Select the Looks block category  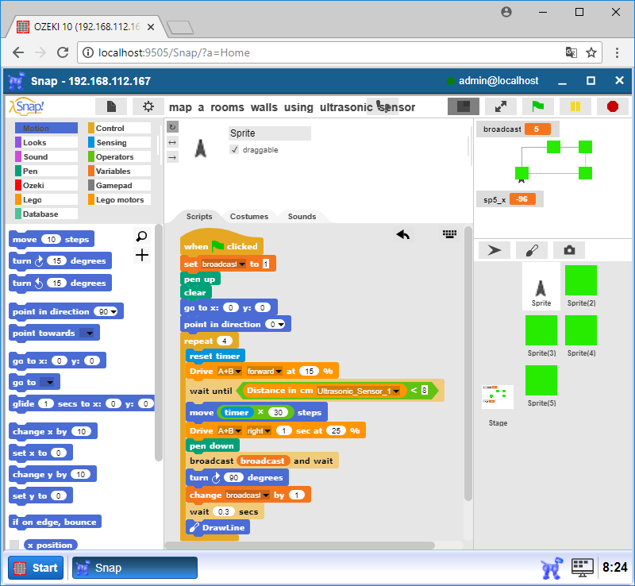point(46,142)
